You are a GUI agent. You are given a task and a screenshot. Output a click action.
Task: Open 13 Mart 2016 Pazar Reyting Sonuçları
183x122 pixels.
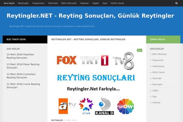click(23, 66)
